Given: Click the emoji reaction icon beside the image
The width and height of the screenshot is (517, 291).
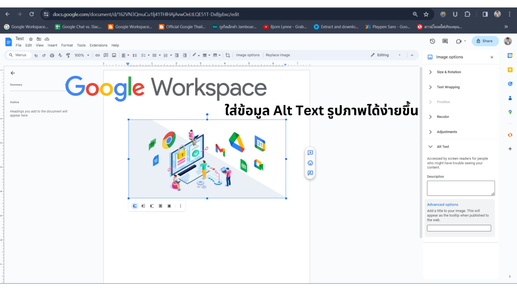Looking at the screenshot, I should pyautogui.click(x=310, y=163).
